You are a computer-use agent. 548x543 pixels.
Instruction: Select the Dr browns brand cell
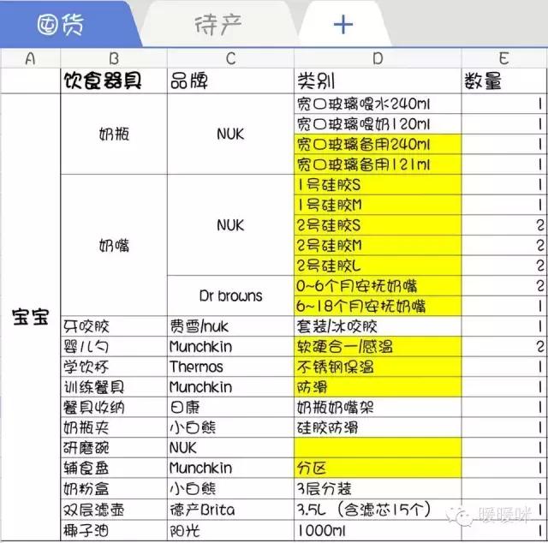point(230,295)
